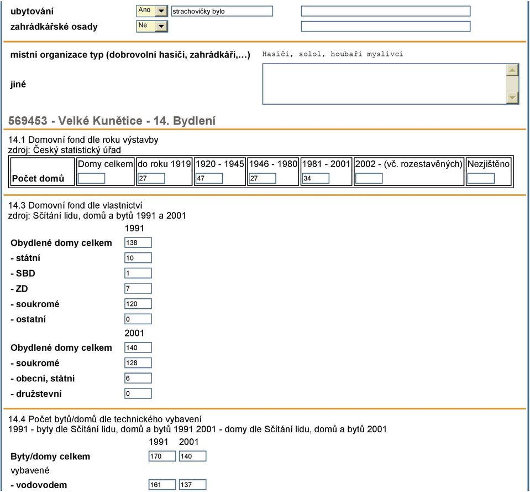The width and height of the screenshot is (530, 492).
Task: Click the vodovodem 2001 field 137
Action: pyautogui.click(x=193, y=485)
